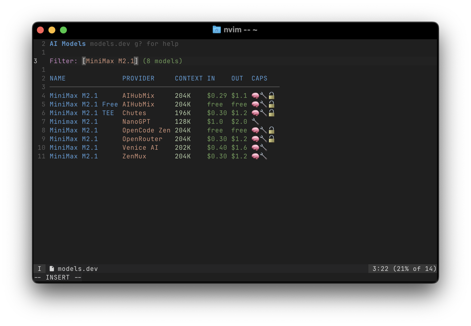
Task: Click the 196K context value
Action: click(x=183, y=113)
